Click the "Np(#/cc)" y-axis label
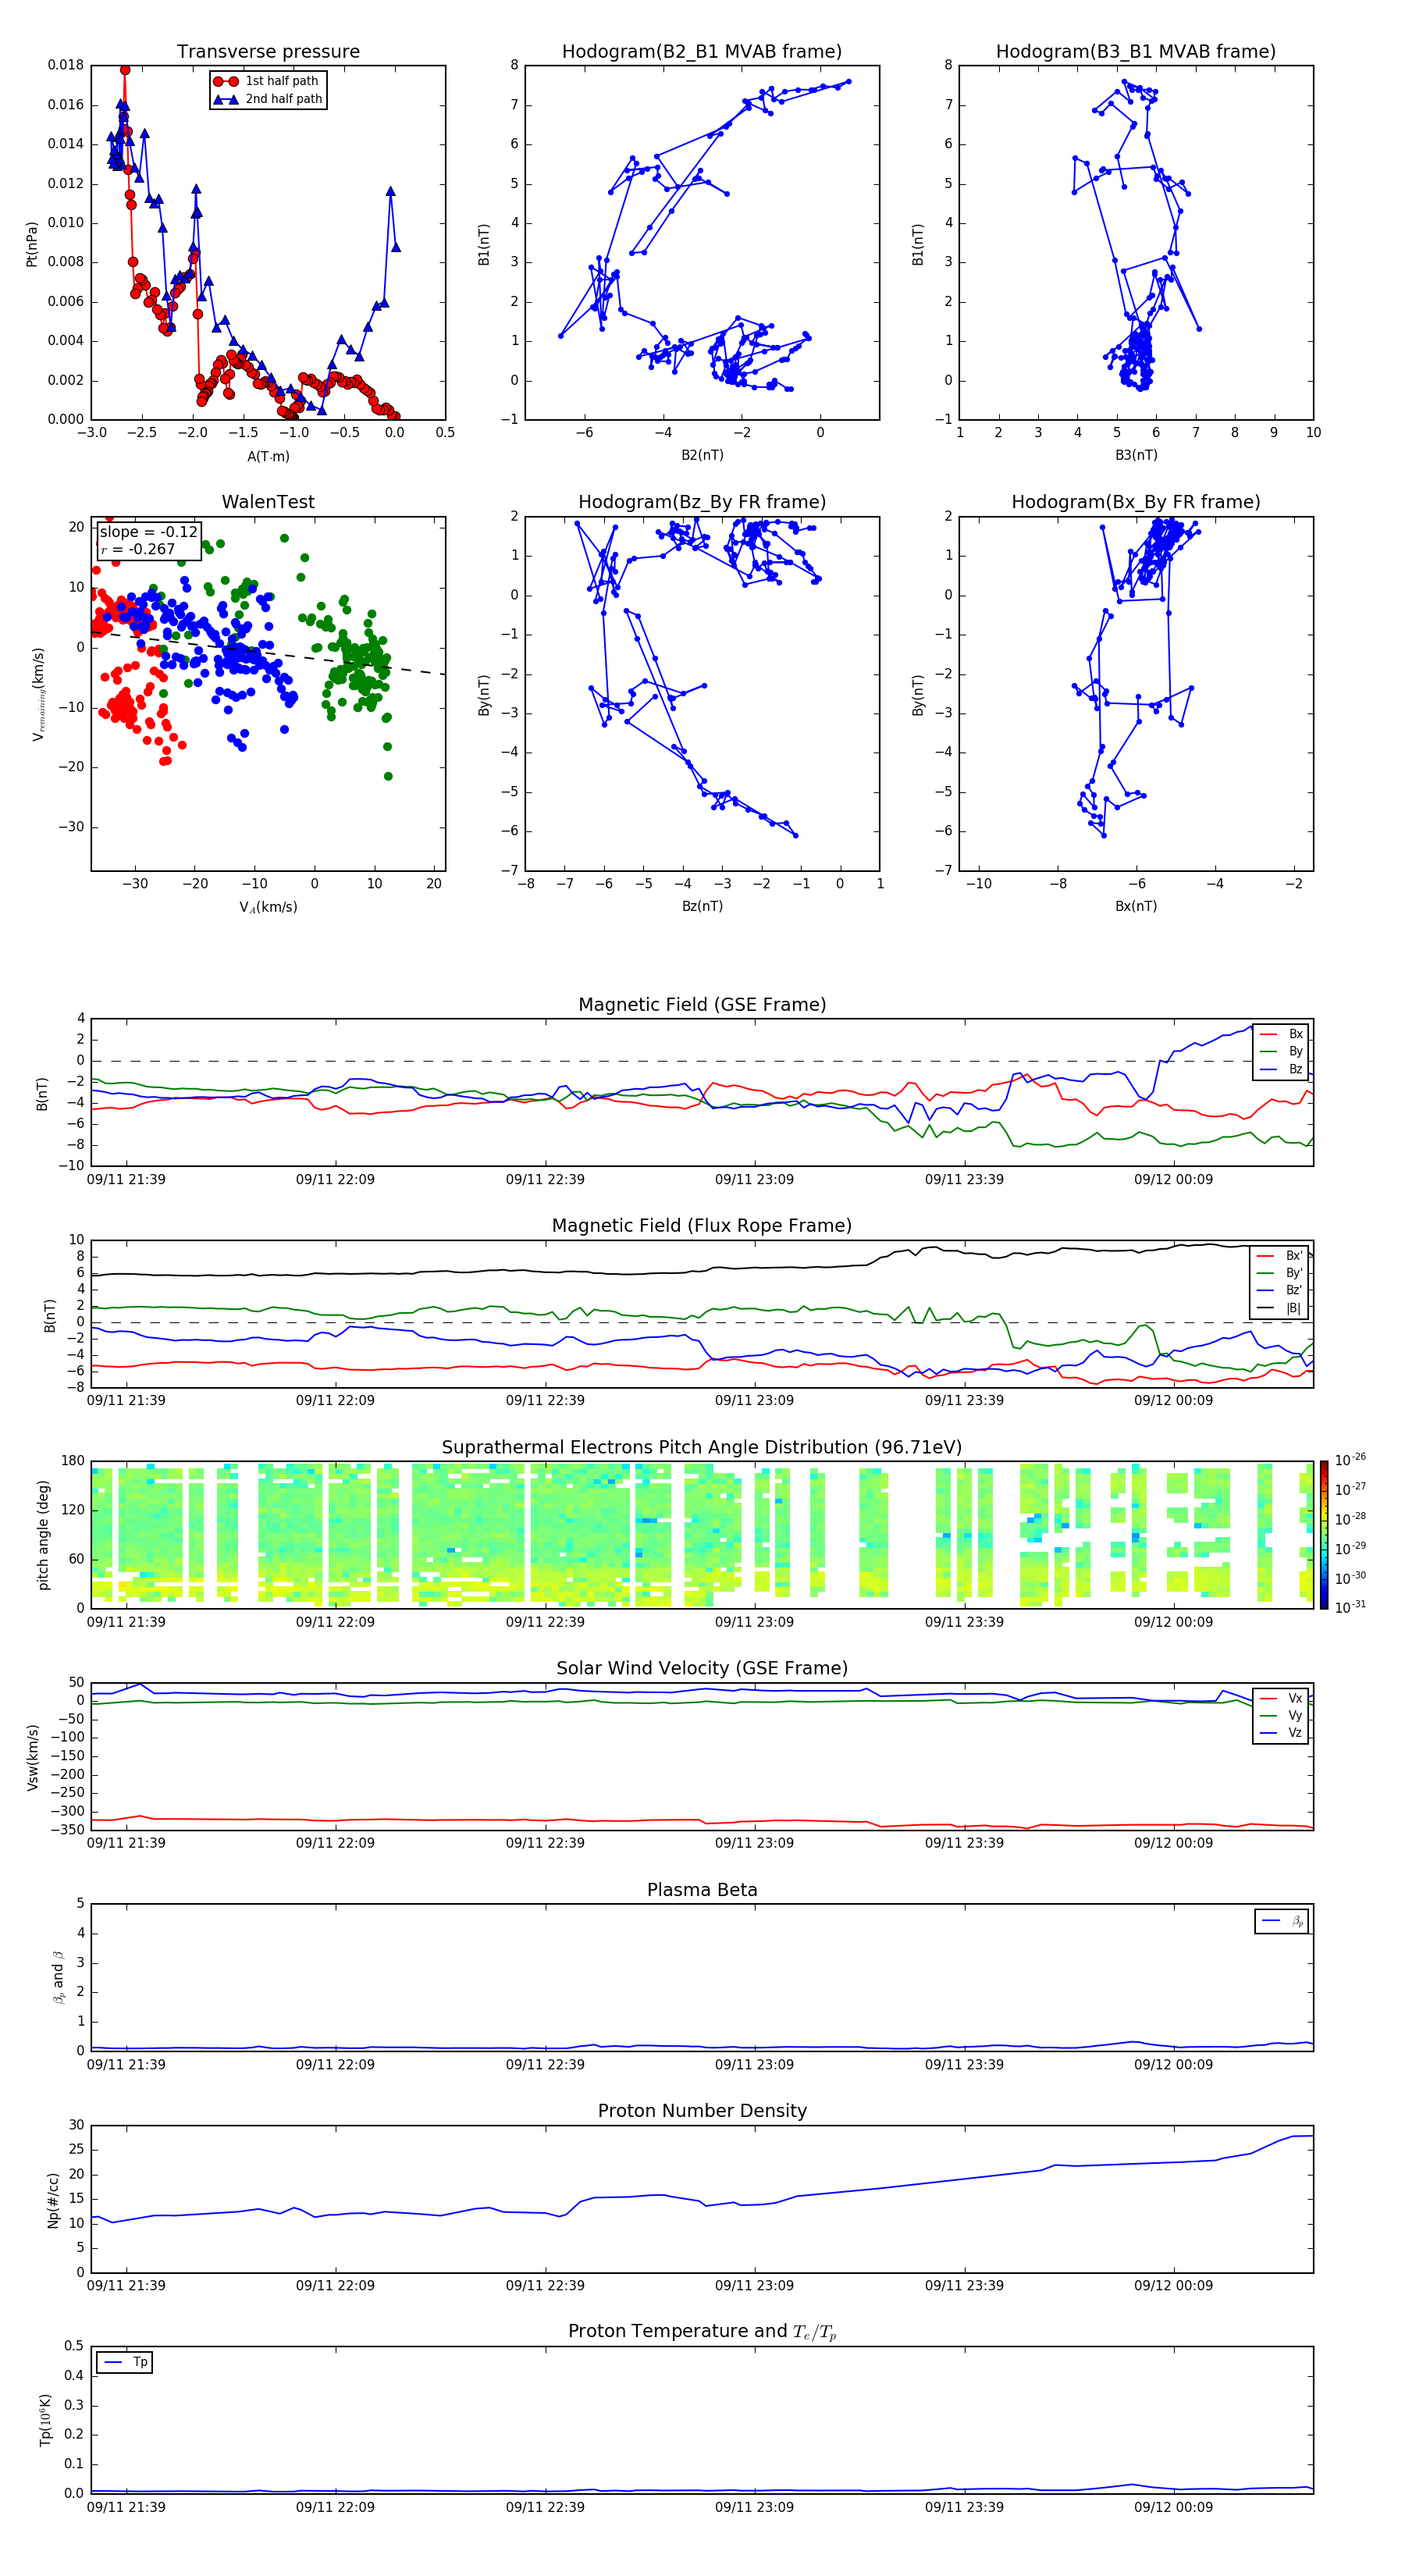Viewport: 1405px width, 2576px height. coord(53,2200)
